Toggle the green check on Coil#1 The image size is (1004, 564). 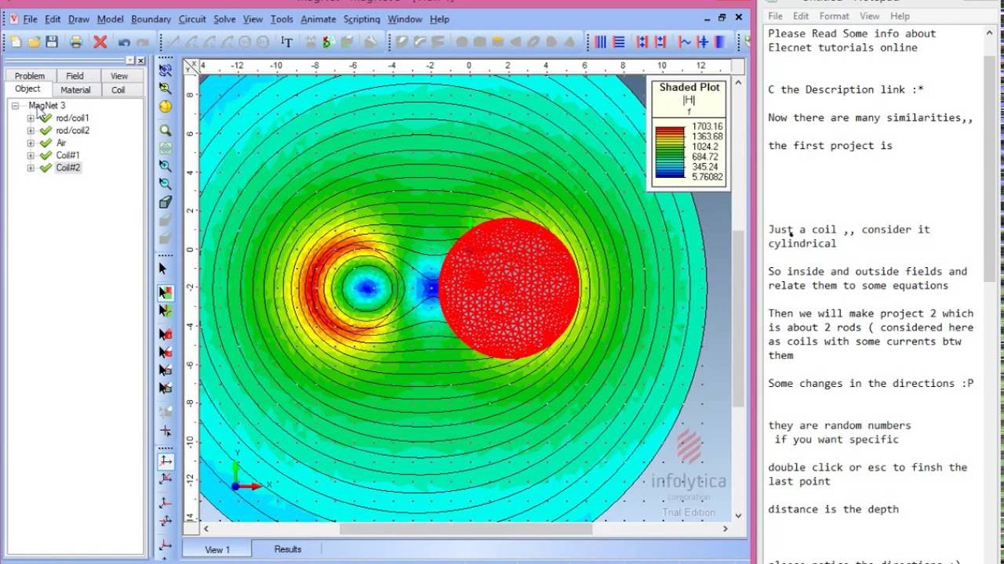tap(45, 155)
